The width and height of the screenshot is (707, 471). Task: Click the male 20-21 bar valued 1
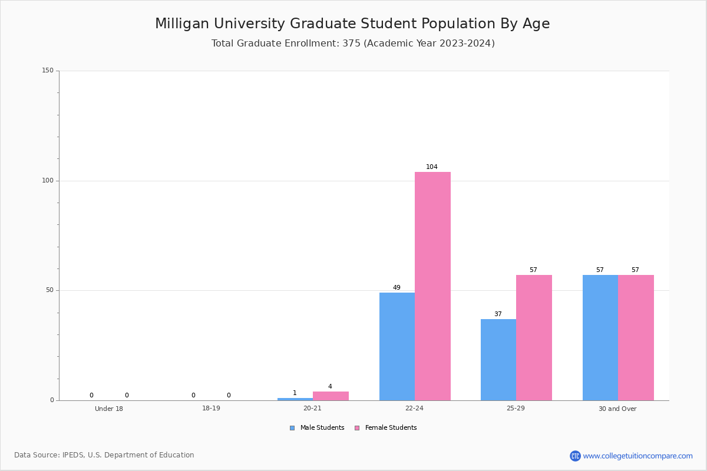pyautogui.click(x=295, y=399)
